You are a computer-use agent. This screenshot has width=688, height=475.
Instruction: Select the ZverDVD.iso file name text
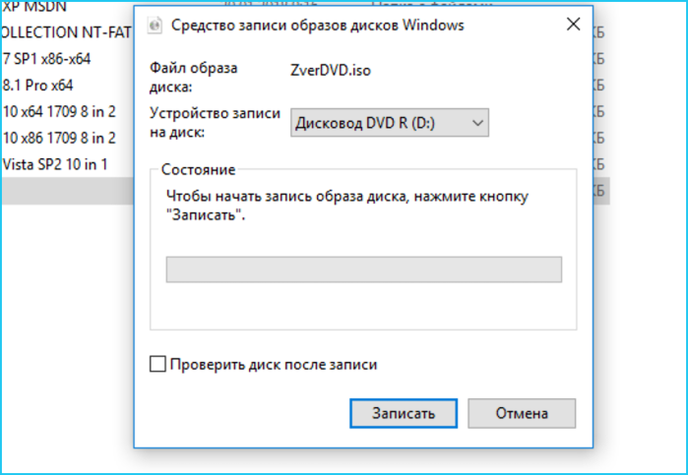tap(331, 70)
